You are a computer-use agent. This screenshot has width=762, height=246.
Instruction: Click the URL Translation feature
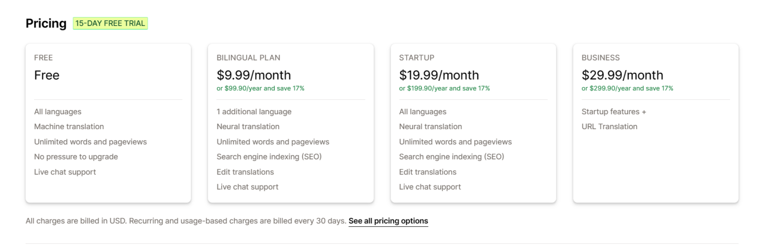609,126
